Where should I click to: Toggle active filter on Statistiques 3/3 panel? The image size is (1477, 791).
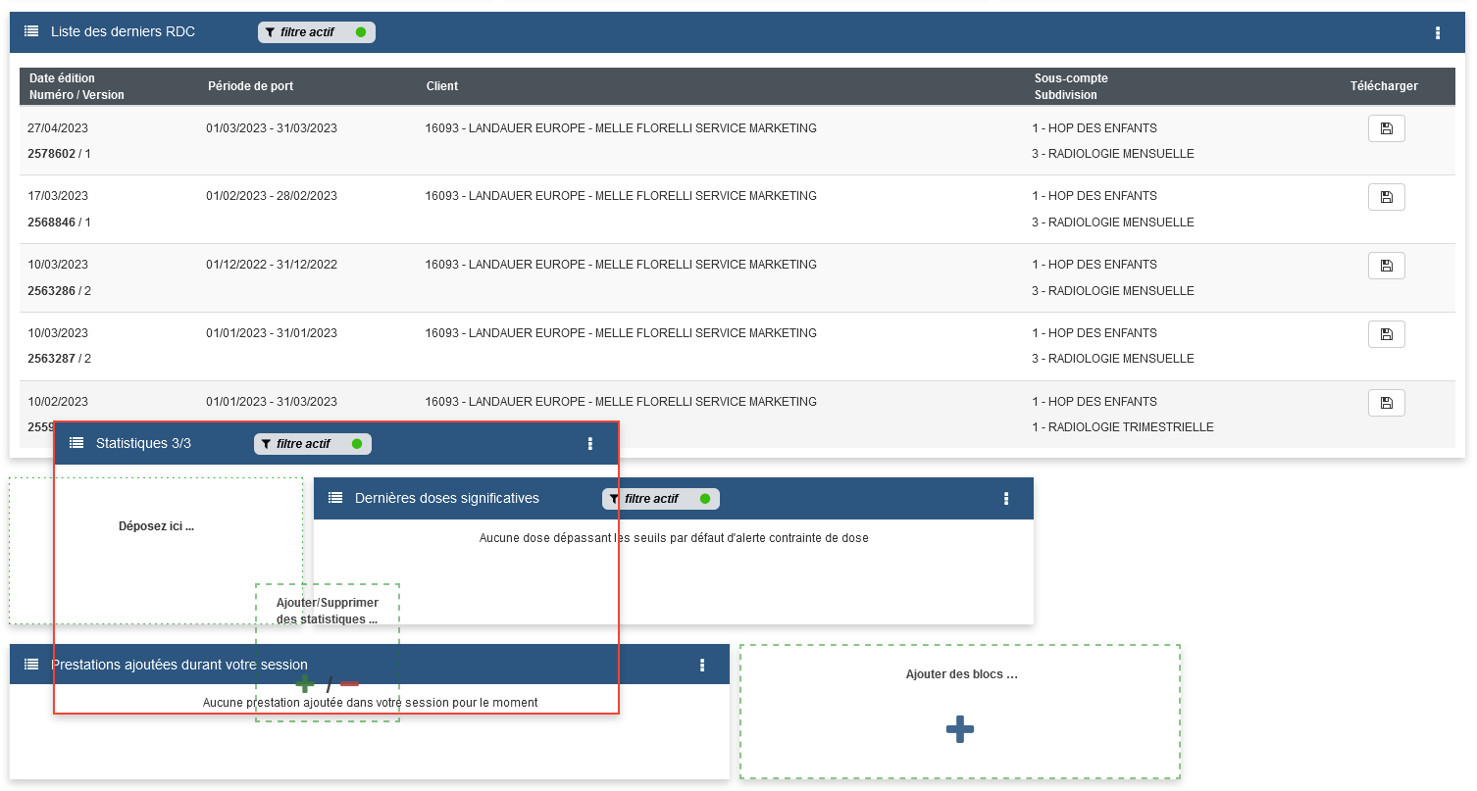(x=312, y=444)
